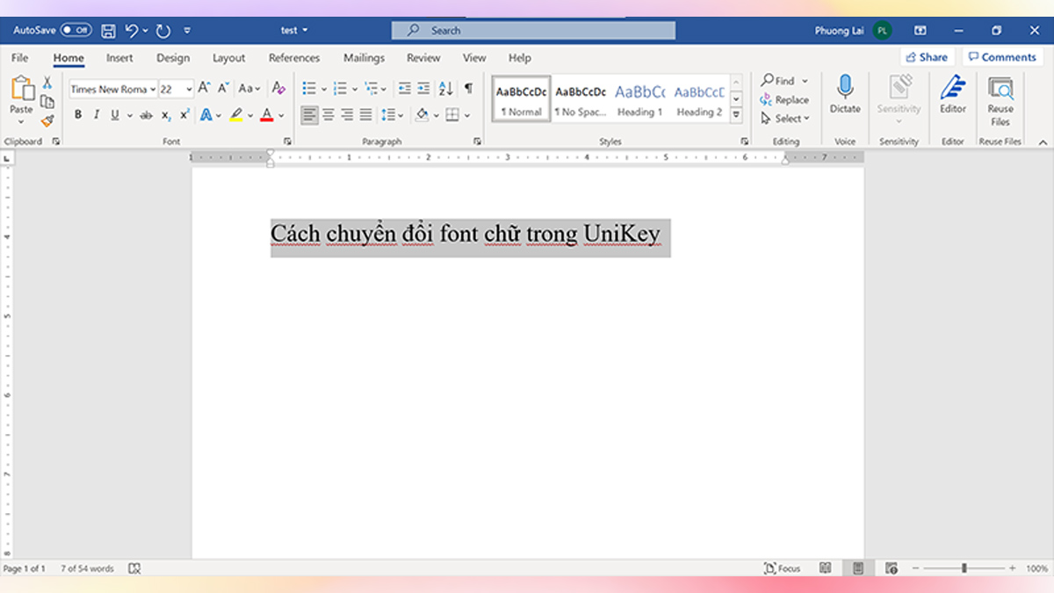Click the Save floppy disk icon
Viewport: 1054px width, 593px height.
108,31
